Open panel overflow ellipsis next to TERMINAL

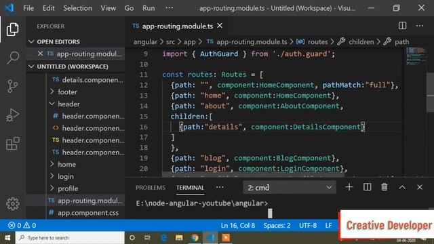tap(220, 187)
